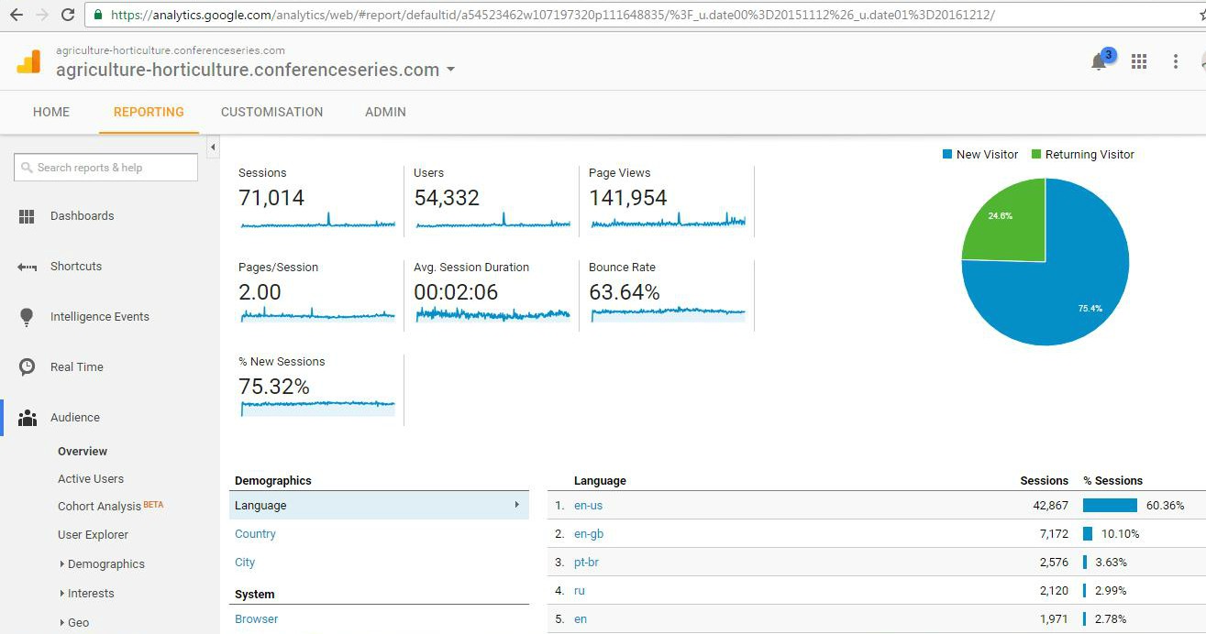
Task: Expand the Demographics tree item
Action: coord(62,564)
